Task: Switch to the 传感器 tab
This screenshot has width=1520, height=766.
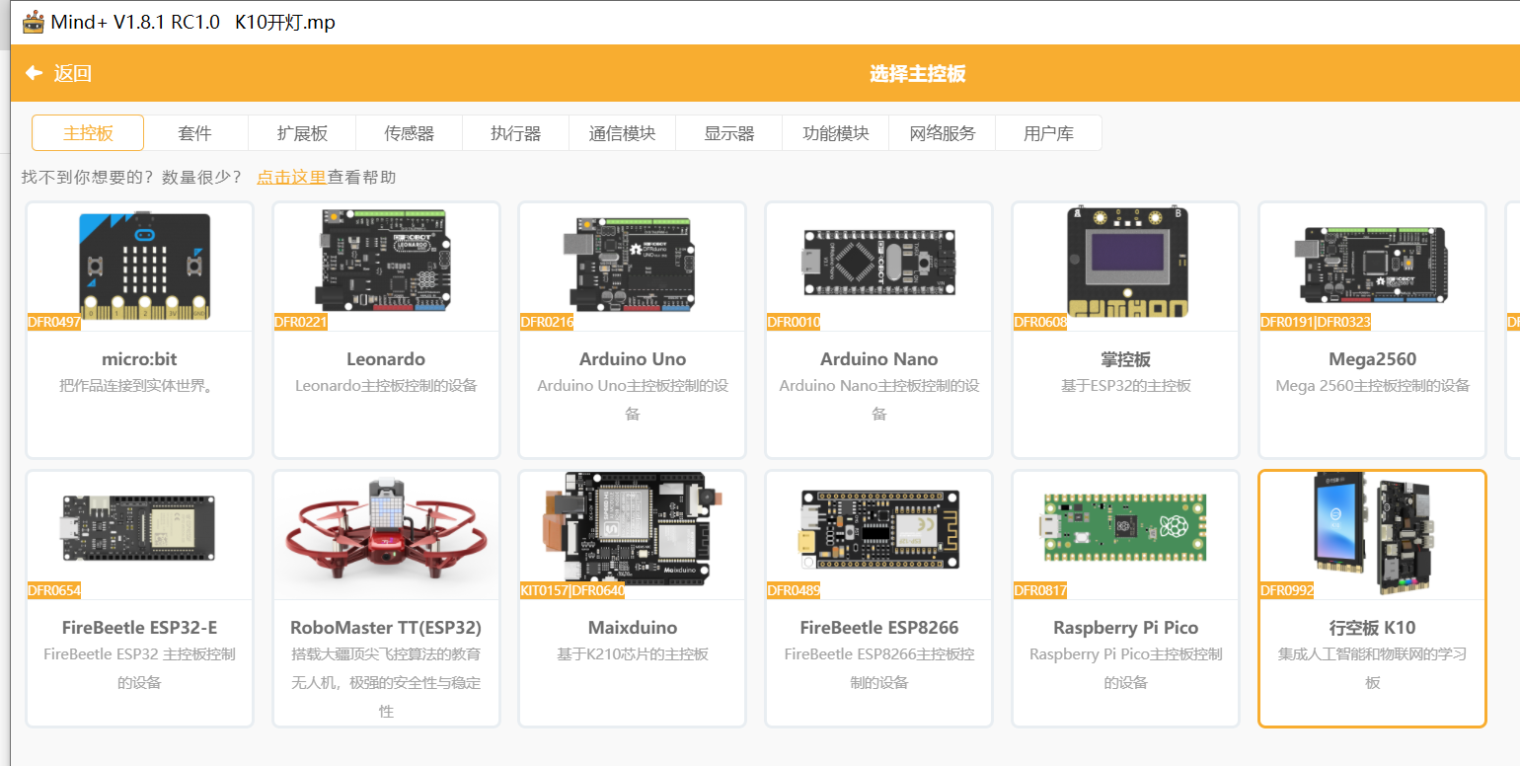Action: point(409,133)
